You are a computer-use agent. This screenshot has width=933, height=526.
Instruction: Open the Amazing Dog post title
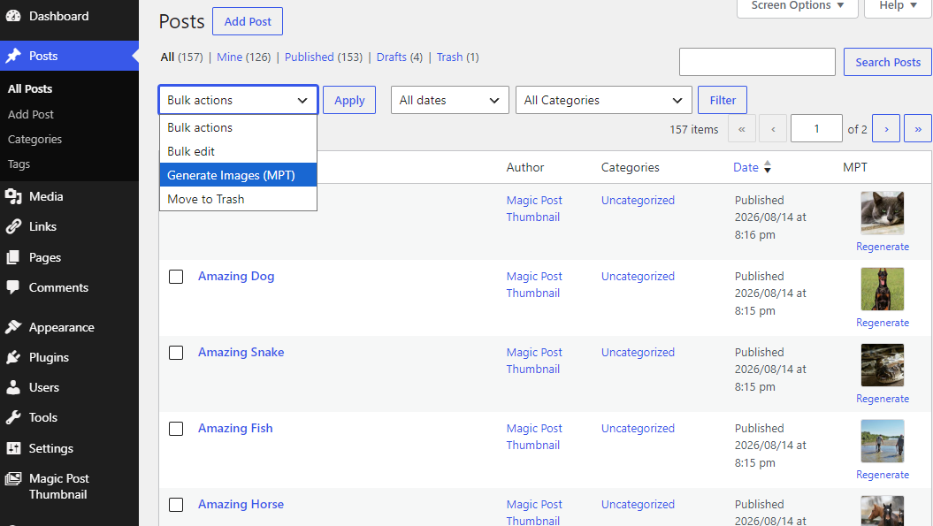click(x=236, y=276)
